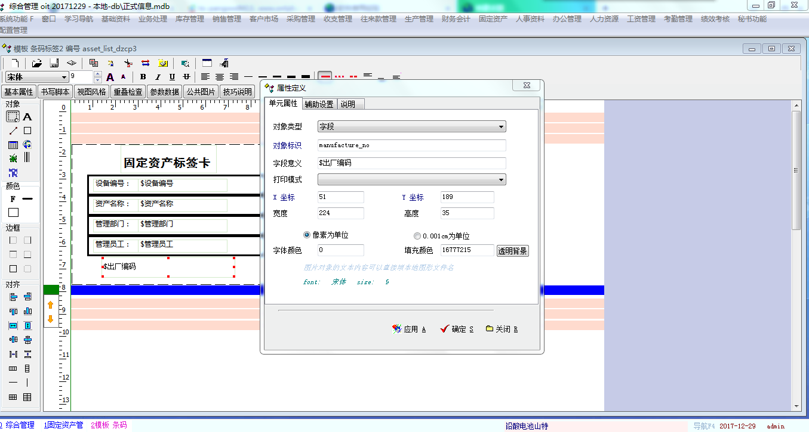Select pixel unit radio button (像素为单位)
The height and width of the screenshot is (432, 809).
tap(307, 235)
